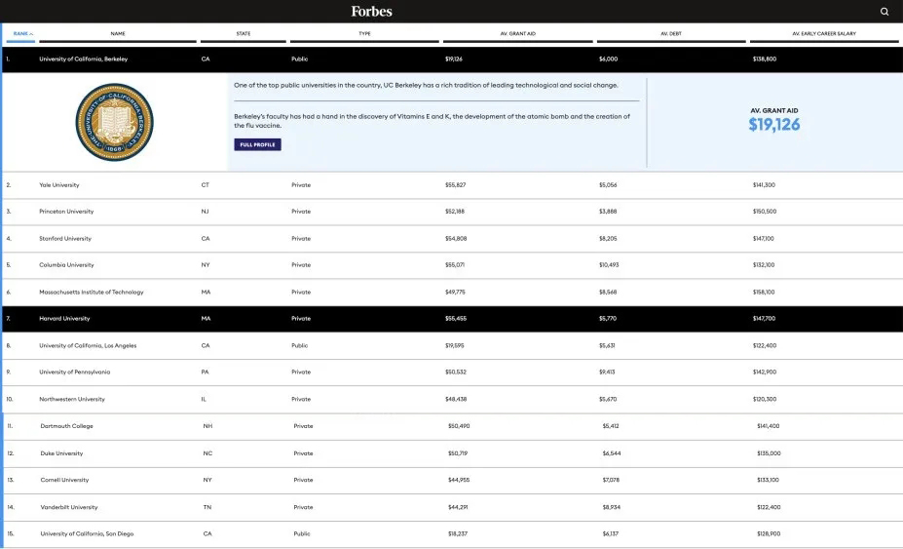
Task: Open the Princeton University entry
Action: [66, 212]
